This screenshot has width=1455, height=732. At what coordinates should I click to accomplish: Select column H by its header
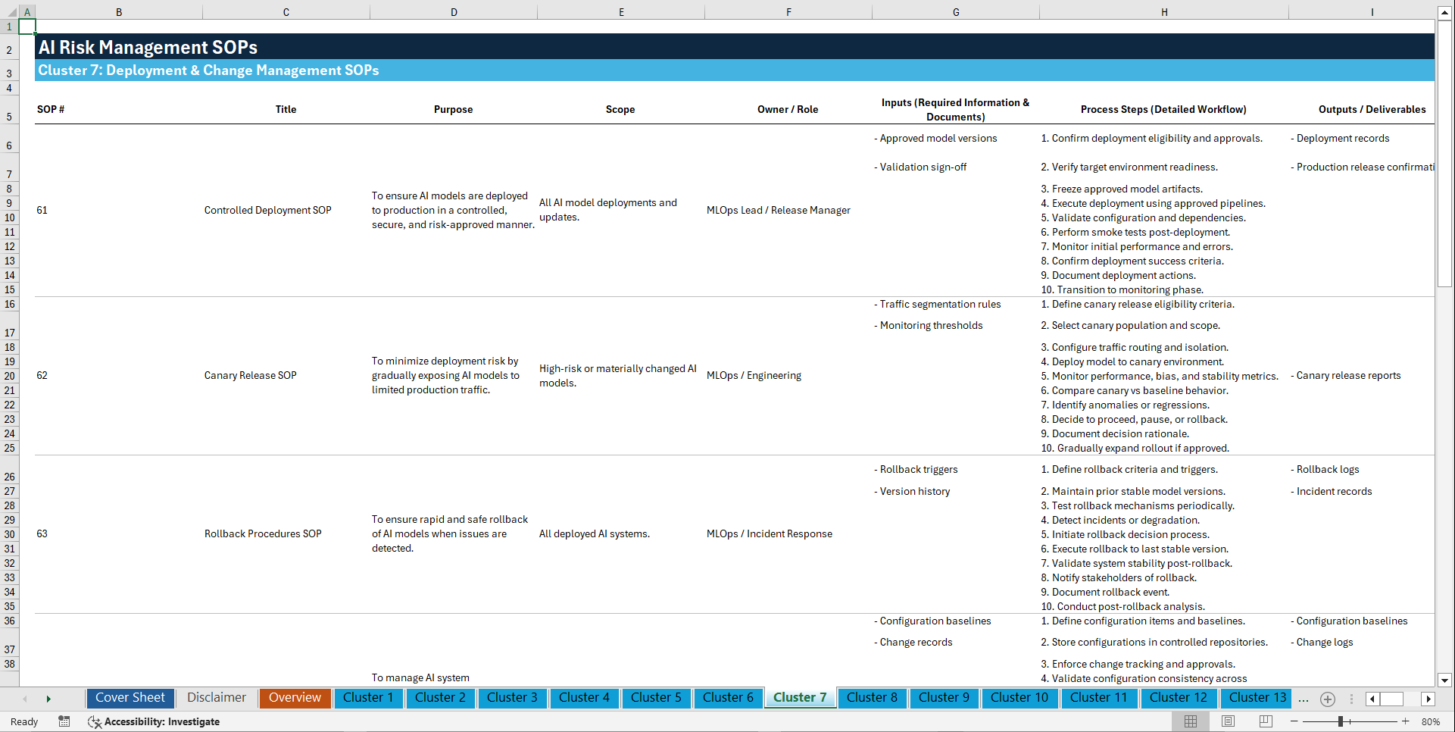[1164, 11]
